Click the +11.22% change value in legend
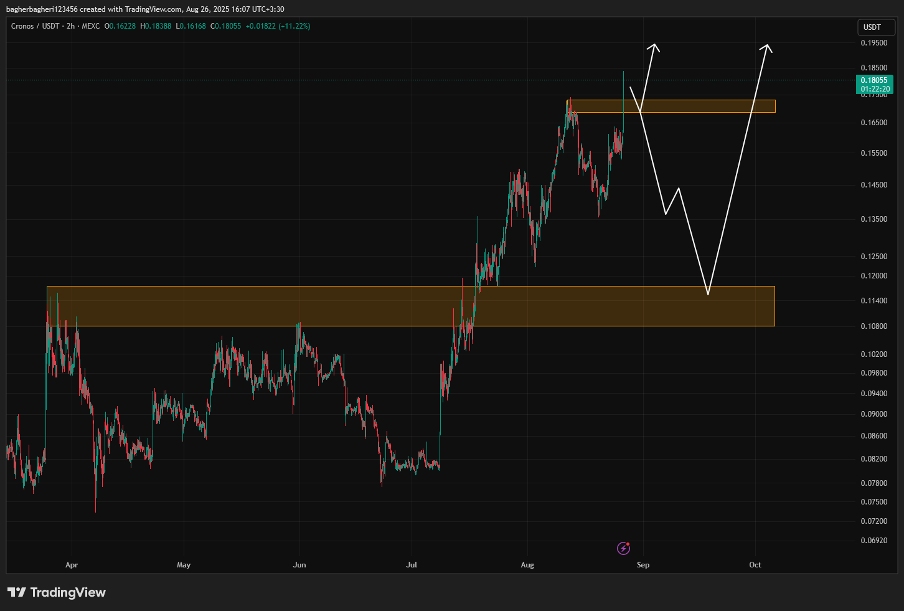904x611 pixels. pos(294,26)
